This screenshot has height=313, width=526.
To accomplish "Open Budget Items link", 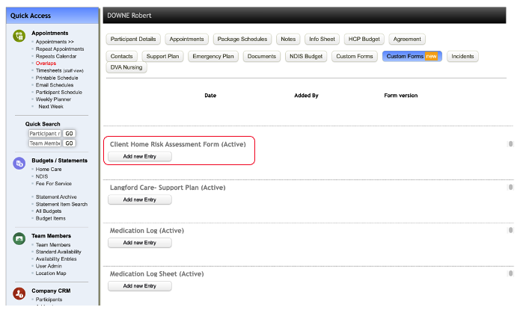I will click(51, 218).
